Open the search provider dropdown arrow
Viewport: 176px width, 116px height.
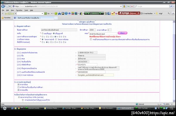(174, 6)
